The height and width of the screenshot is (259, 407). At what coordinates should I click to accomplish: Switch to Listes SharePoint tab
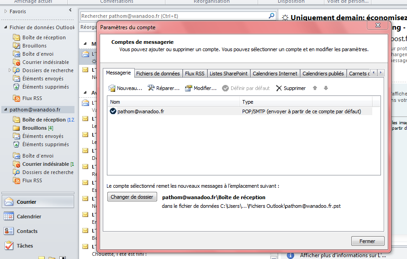click(228, 74)
